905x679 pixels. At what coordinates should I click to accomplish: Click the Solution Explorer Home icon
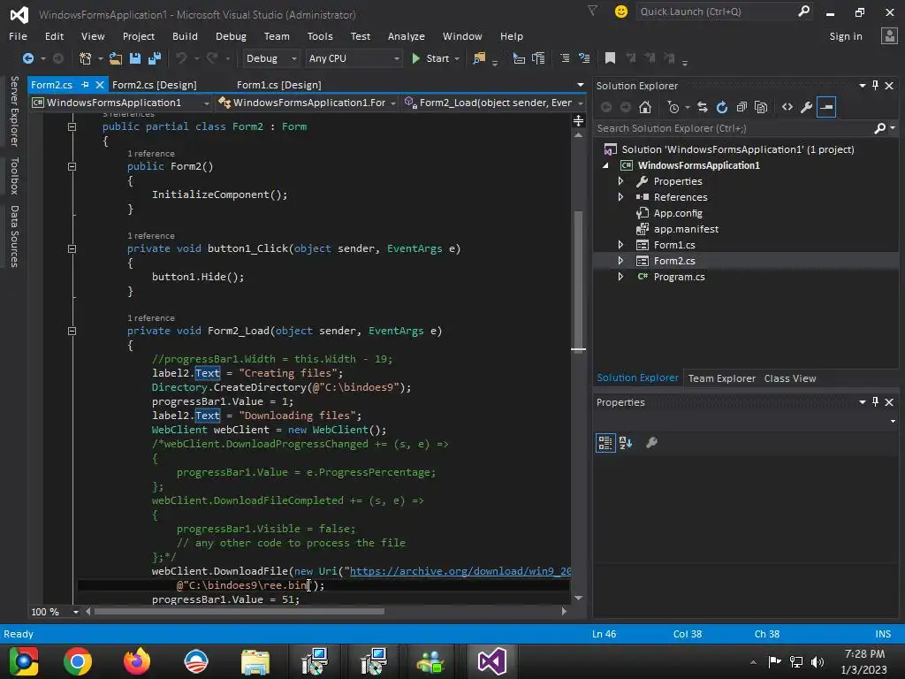[x=645, y=107]
